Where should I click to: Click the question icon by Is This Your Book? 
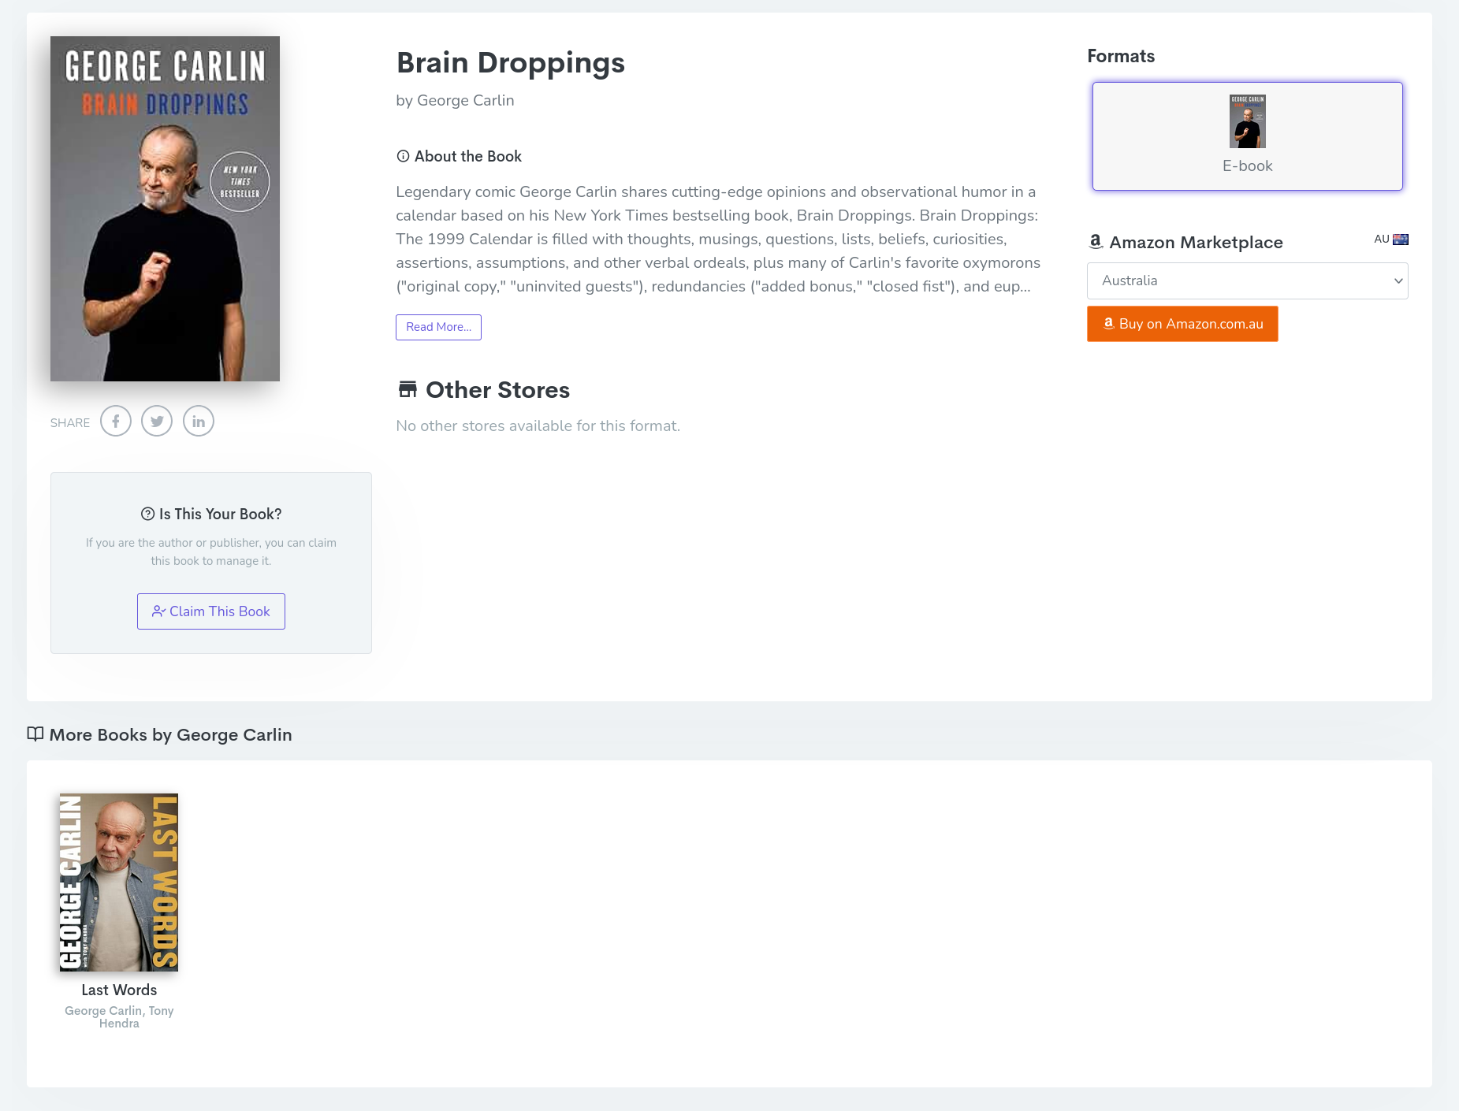point(147,514)
